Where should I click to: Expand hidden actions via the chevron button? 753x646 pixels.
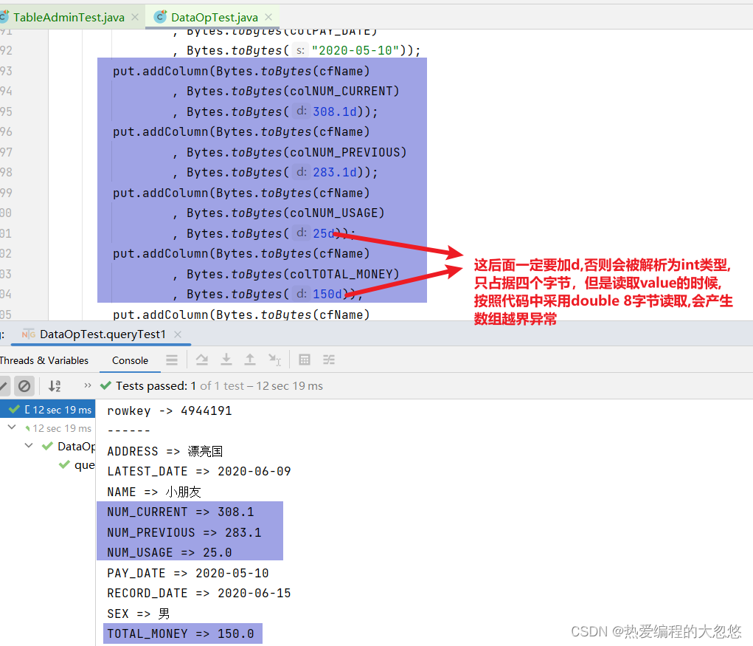(88, 384)
